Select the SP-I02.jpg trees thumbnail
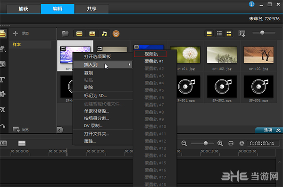283x187 pixels. click(x=222, y=55)
